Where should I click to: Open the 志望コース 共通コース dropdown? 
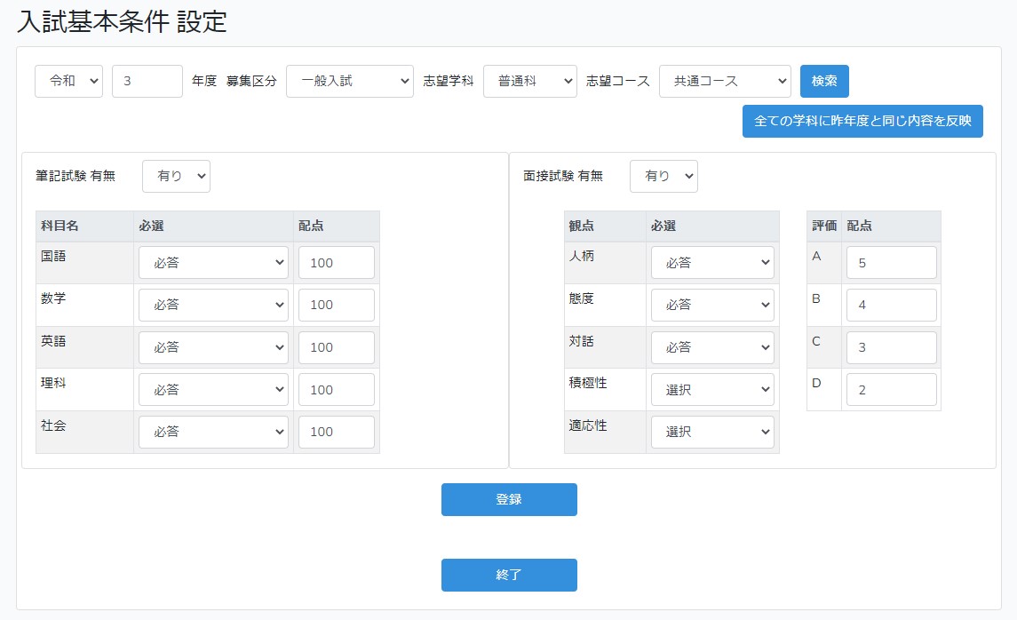724,81
